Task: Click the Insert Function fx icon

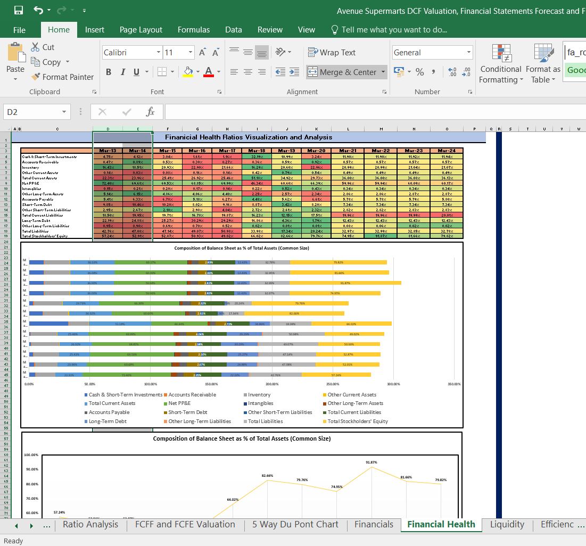Action: (150, 111)
